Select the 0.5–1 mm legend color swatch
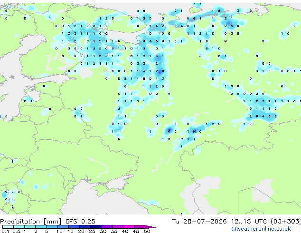 point(19,227)
